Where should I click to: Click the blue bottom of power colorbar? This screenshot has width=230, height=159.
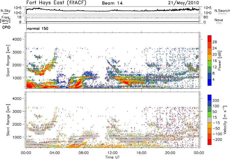[x=210, y=82]
